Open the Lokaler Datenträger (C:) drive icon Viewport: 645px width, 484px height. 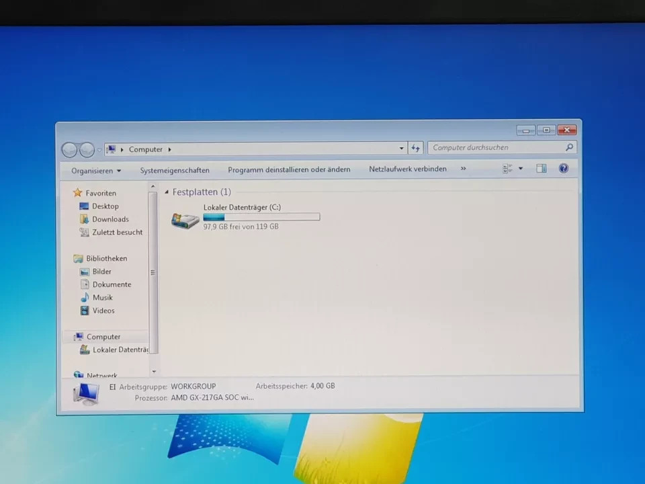(185, 220)
